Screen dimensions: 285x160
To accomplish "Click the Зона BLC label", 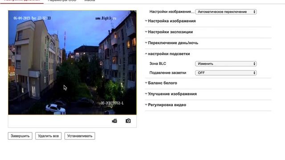I will [158, 64].
